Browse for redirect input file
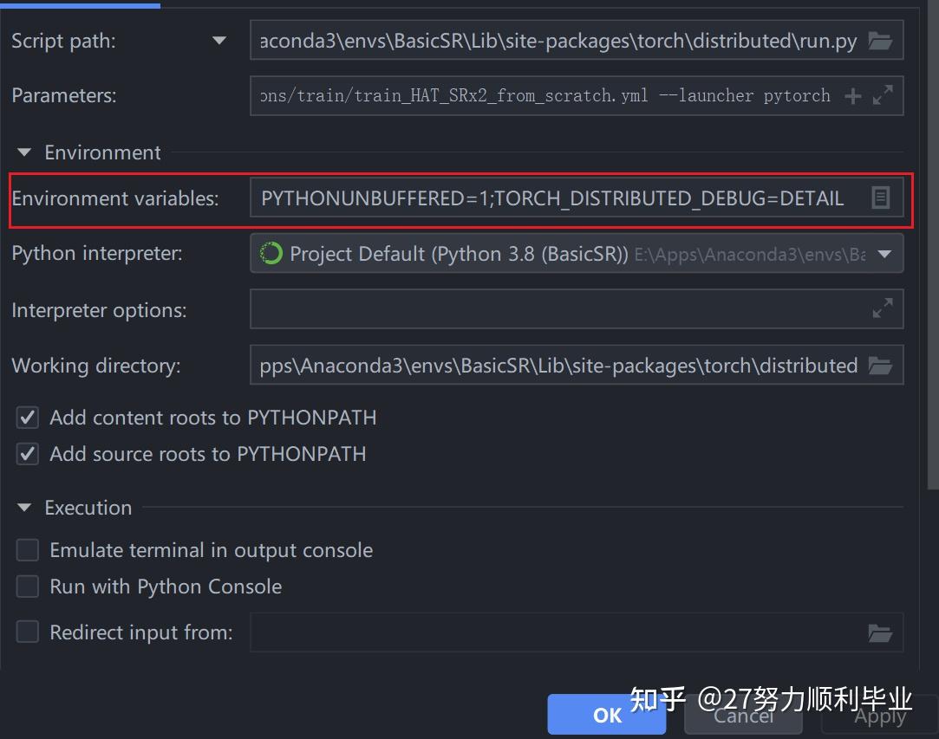This screenshot has height=739, width=939. [880, 632]
